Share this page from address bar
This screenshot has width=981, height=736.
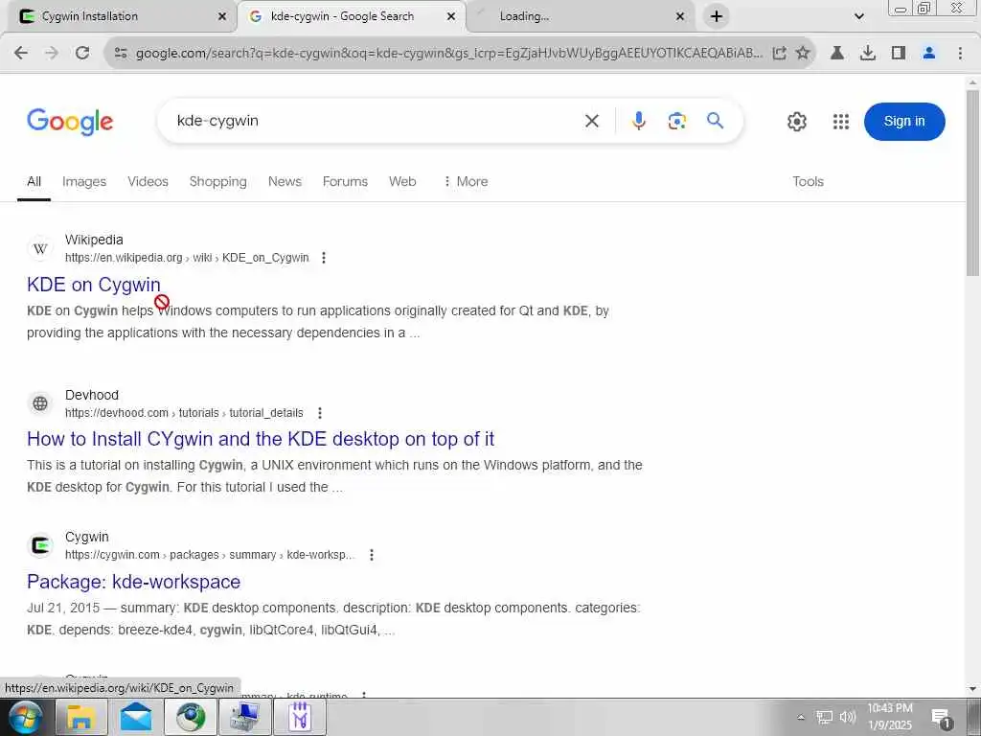(779, 54)
